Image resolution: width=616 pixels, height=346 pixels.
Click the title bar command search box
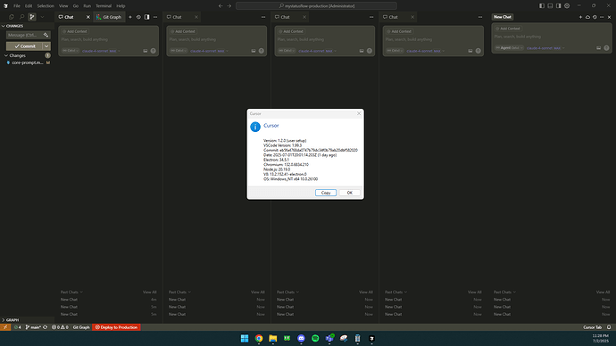pyautogui.click(x=316, y=6)
